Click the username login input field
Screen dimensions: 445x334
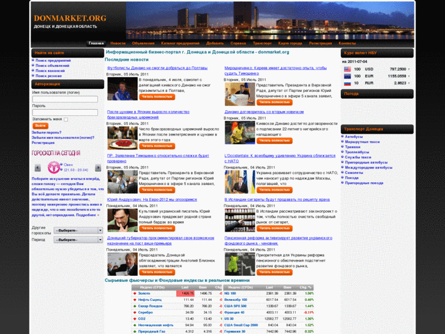(65, 99)
